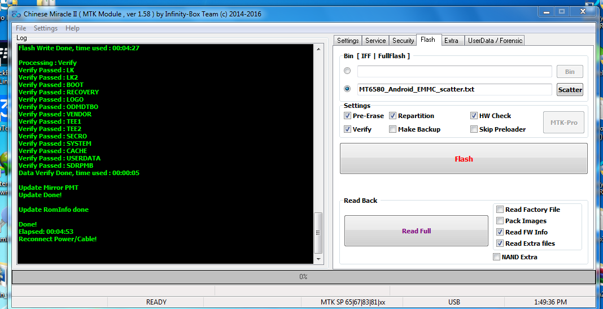The height and width of the screenshot is (309, 603).
Task: Switch to the Service tab
Action: click(x=375, y=41)
